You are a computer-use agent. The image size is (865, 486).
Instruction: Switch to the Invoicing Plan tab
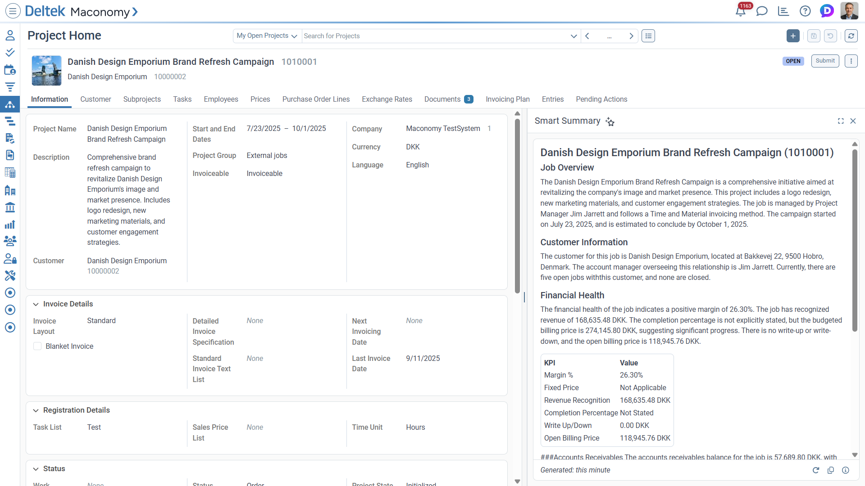[x=508, y=99]
